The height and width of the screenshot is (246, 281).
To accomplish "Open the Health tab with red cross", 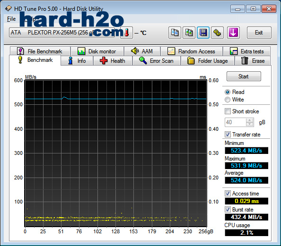I will pos(113,61).
